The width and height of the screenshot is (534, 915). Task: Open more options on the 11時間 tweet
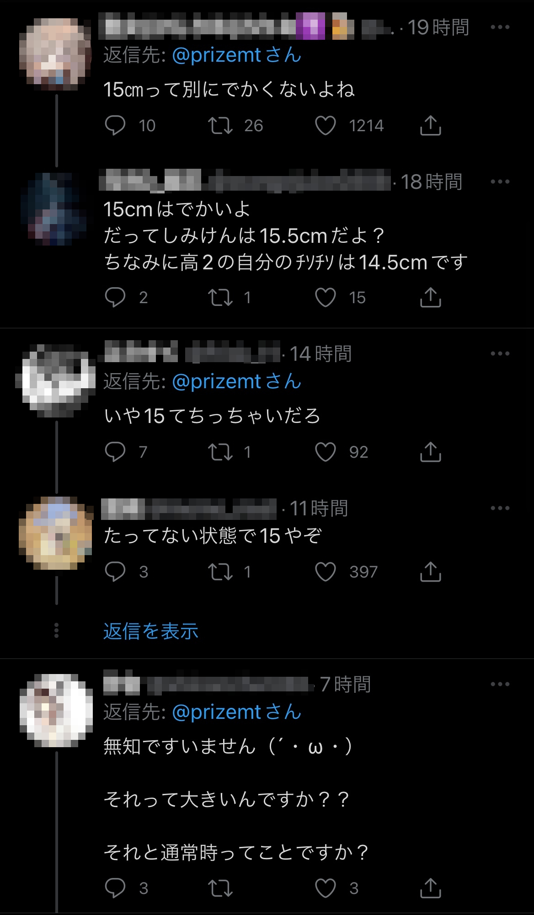(500, 508)
